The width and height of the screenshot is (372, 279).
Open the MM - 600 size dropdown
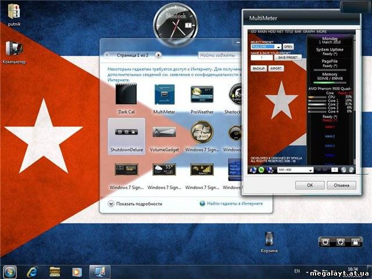295,170
